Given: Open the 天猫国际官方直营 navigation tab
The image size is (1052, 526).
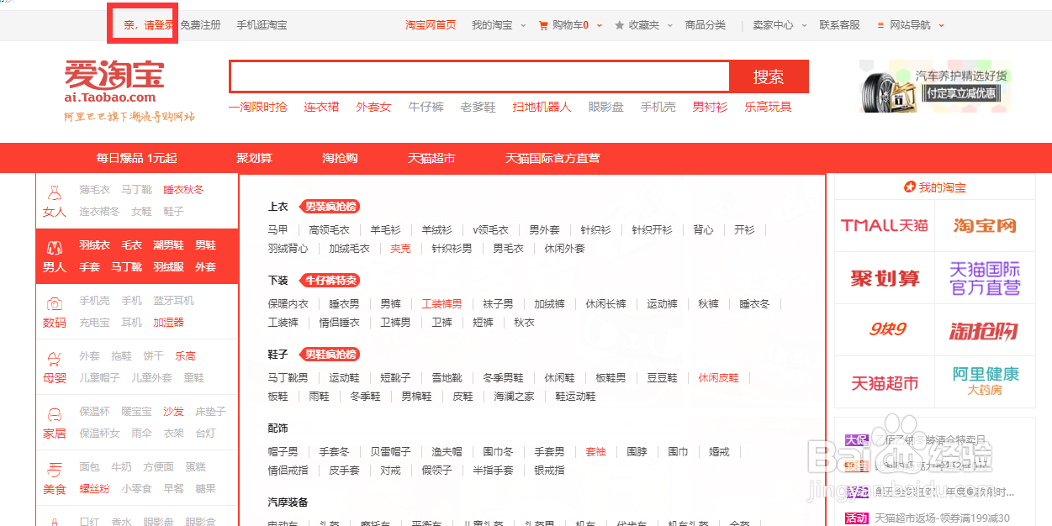Looking at the screenshot, I should coord(552,158).
